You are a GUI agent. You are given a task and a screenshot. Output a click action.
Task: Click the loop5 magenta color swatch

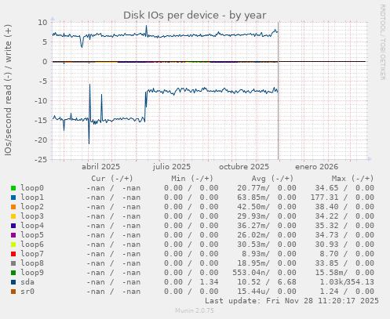13,235
